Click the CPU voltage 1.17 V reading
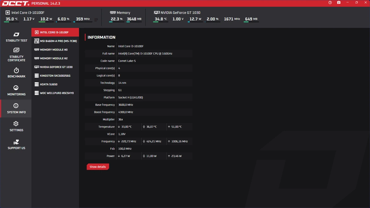370x208 pixels. pyautogui.click(x=29, y=19)
